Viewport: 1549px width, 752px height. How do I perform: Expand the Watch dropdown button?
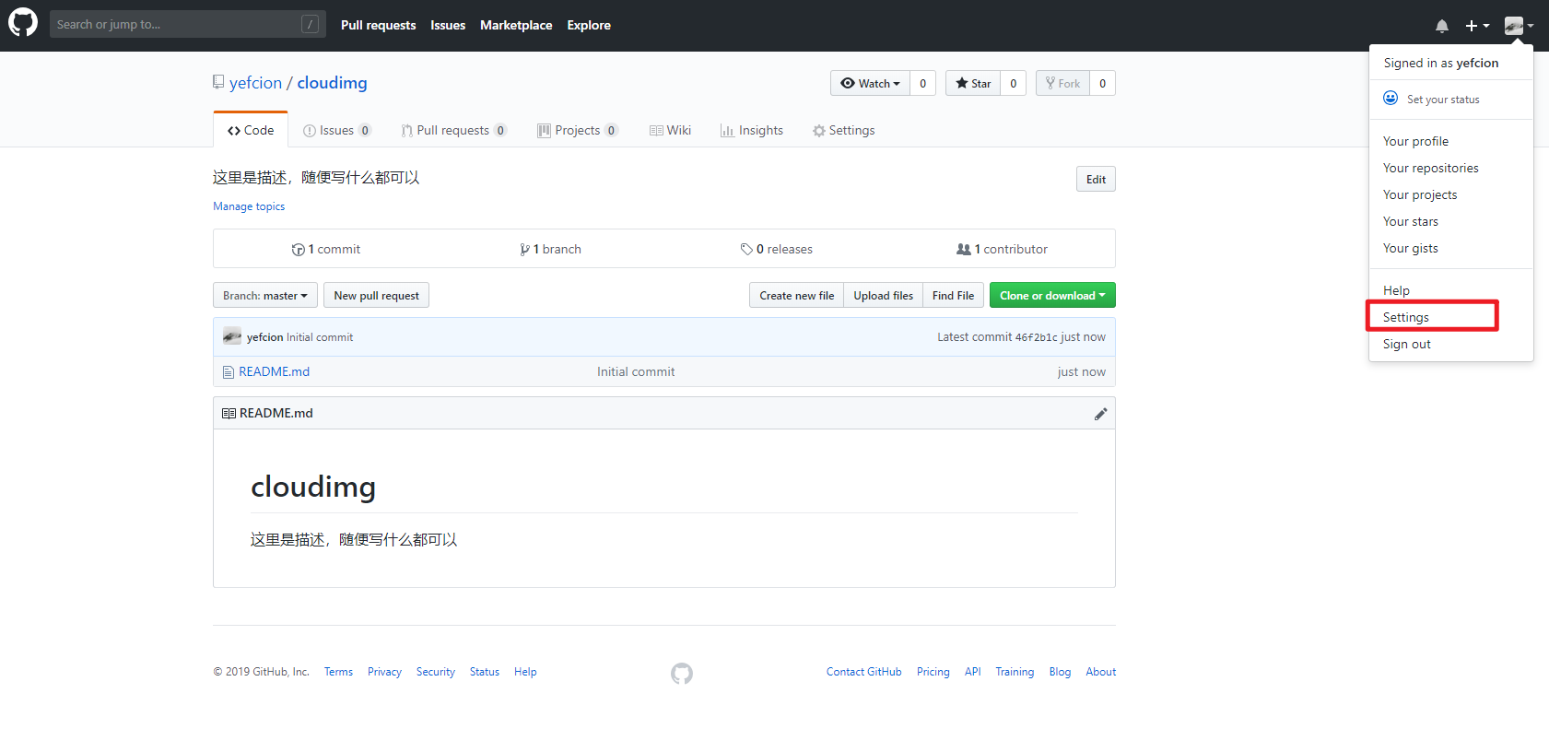(x=870, y=83)
